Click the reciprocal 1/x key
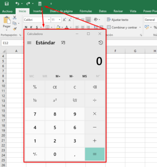Viewport: 157px width, 167px height. [35, 100]
